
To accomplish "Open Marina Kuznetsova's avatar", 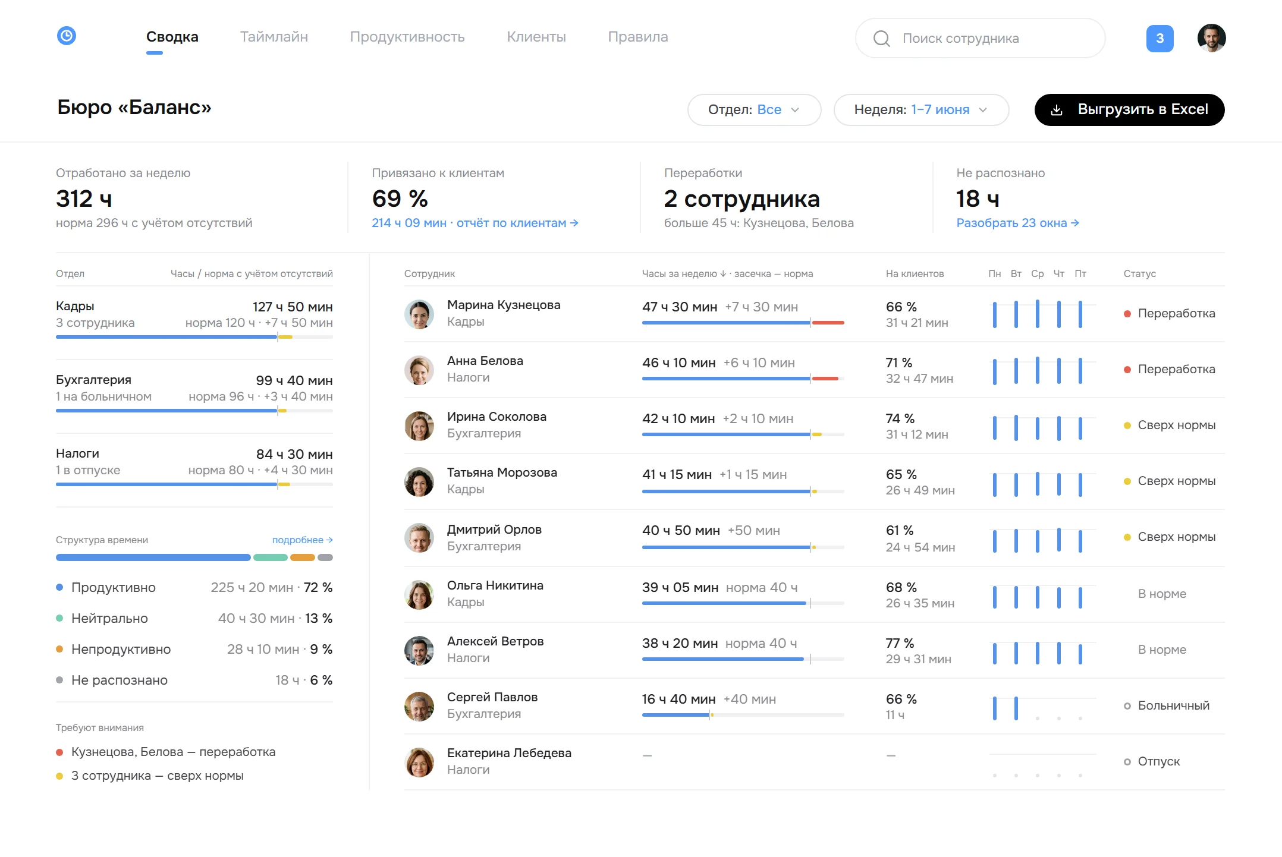I will pyautogui.click(x=419, y=314).
